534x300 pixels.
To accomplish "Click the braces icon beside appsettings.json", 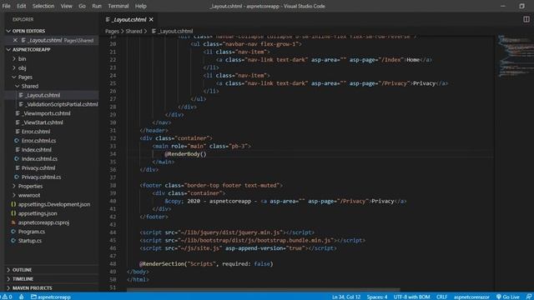I will tap(13, 213).
